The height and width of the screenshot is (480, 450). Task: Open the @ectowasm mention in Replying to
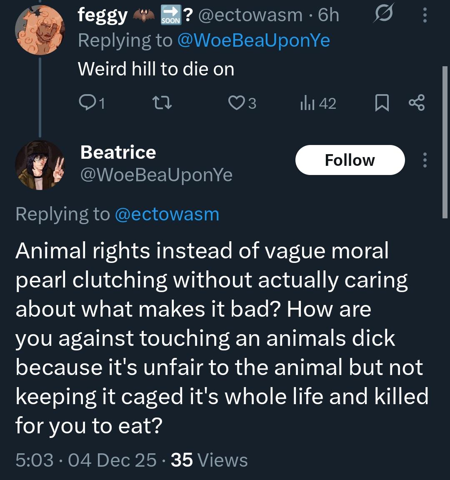(x=166, y=214)
